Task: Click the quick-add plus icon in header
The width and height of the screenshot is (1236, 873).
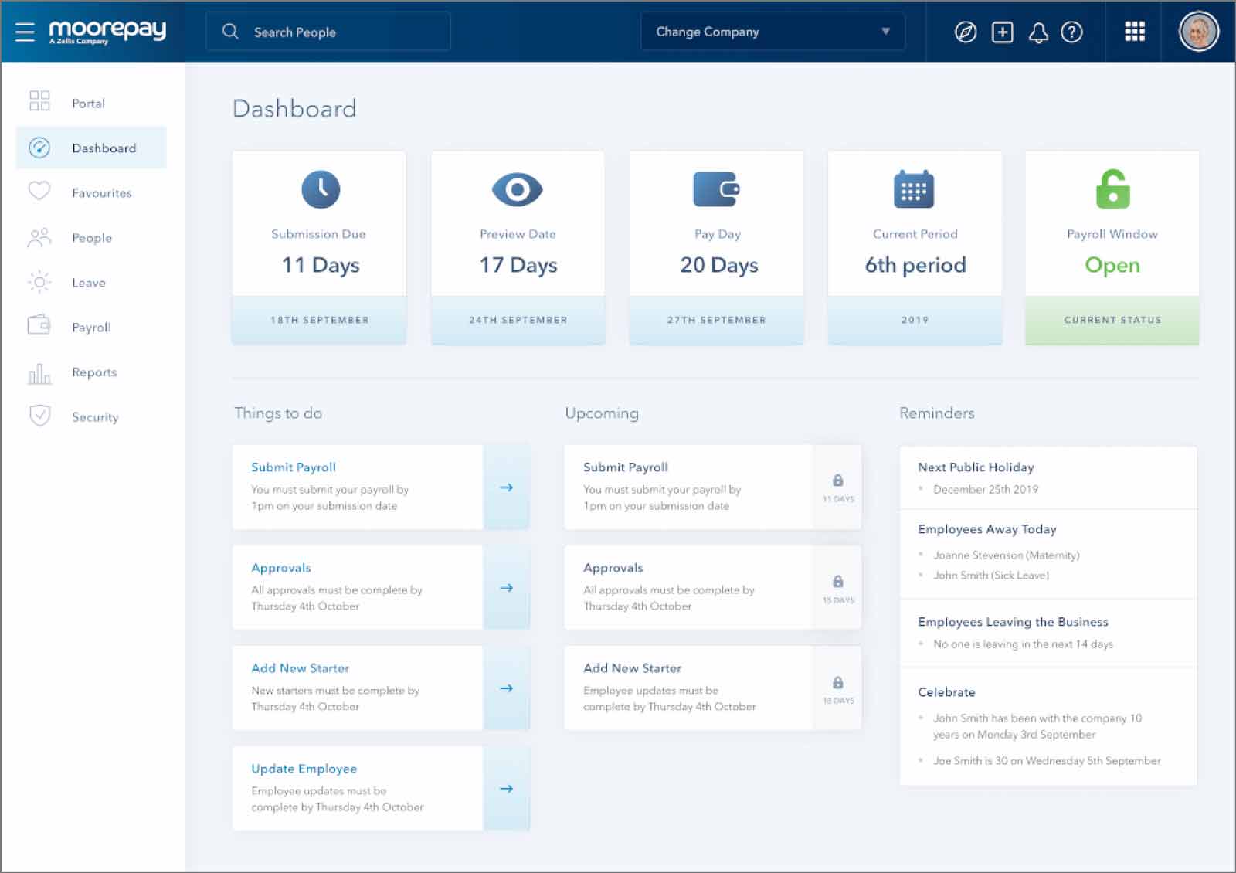Action: [x=1003, y=32]
